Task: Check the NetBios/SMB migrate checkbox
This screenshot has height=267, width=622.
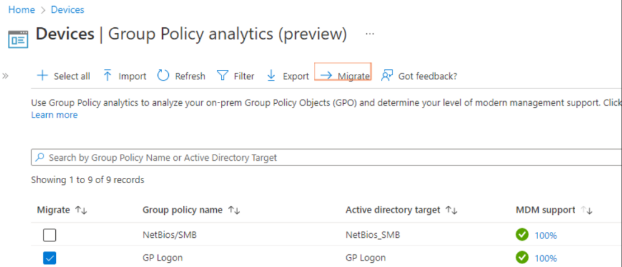Action: 50,235
